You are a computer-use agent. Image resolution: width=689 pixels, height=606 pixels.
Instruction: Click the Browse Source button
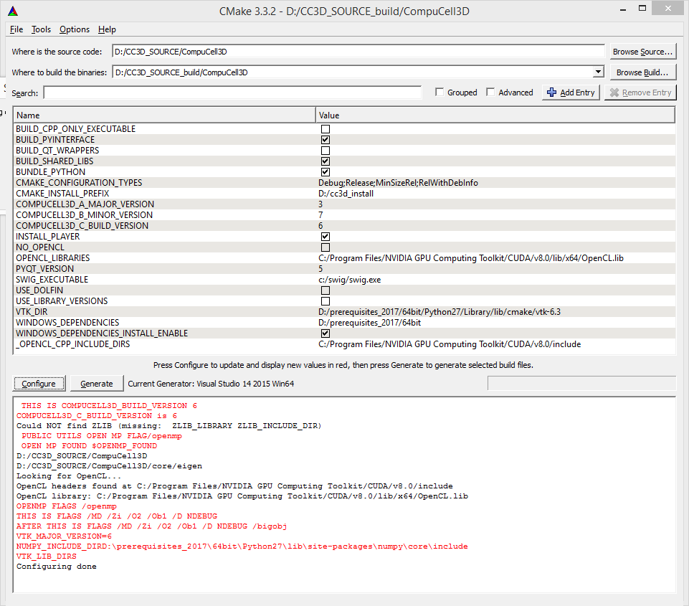tap(643, 52)
